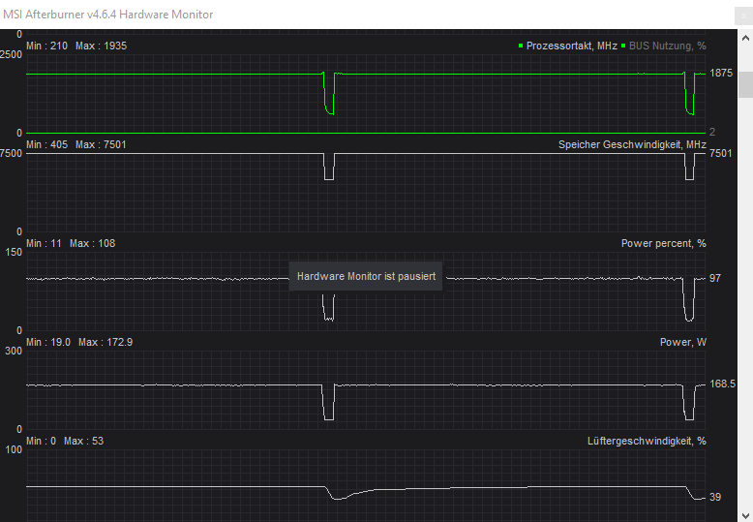The image size is (753, 522).
Task: Click the 'Power, W' graph title
Action: pyautogui.click(x=683, y=342)
